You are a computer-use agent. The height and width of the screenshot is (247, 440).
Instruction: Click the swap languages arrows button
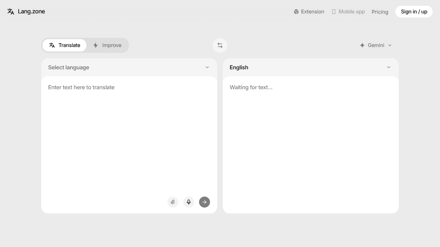point(220,45)
